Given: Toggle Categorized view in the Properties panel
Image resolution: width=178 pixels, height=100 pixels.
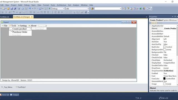Looking at the screenshot, I should [x=150, y=23].
